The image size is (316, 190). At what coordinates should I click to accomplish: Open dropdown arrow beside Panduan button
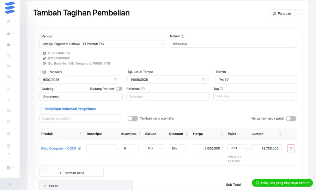299,14
